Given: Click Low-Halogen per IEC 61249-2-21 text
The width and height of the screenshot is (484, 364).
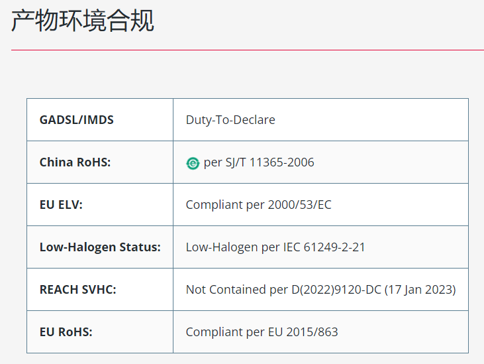Looking at the screenshot, I should pyautogui.click(x=275, y=247).
